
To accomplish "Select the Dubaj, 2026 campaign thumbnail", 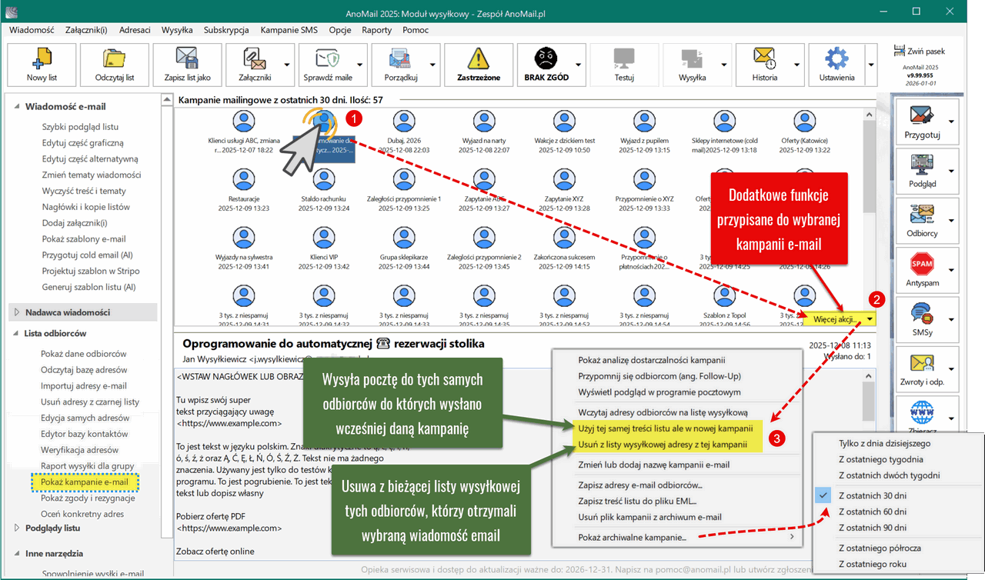I will (405, 132).
